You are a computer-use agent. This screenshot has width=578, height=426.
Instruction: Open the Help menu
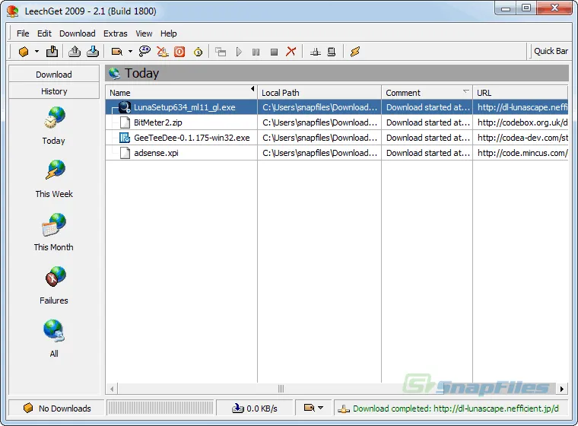169,33
